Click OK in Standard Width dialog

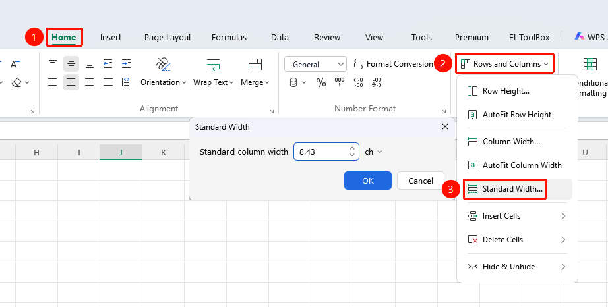tap(367, 181)
